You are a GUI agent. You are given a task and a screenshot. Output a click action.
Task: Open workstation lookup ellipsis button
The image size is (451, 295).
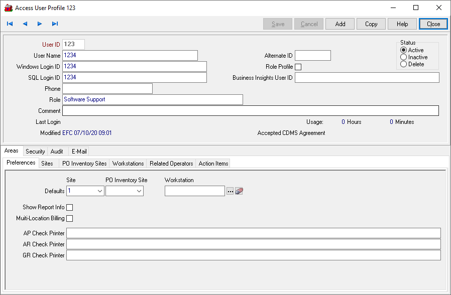[x=230, y=191]
